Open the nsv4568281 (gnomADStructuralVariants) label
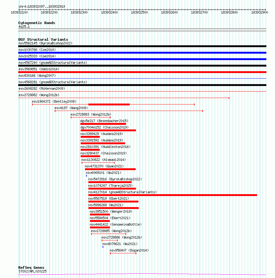This screenshot has height=278, width=275. click(53, 82)
